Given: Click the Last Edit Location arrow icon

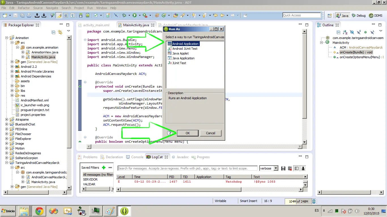Looking at the screenshot, I should click(x=215, y=15).
